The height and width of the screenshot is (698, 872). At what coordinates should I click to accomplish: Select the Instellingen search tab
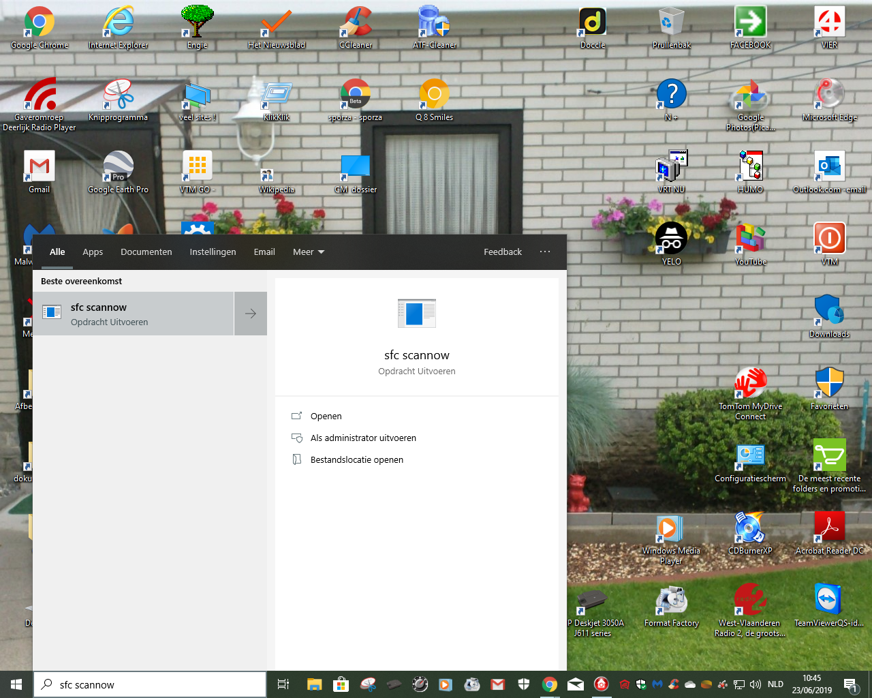tap(213, 252)
